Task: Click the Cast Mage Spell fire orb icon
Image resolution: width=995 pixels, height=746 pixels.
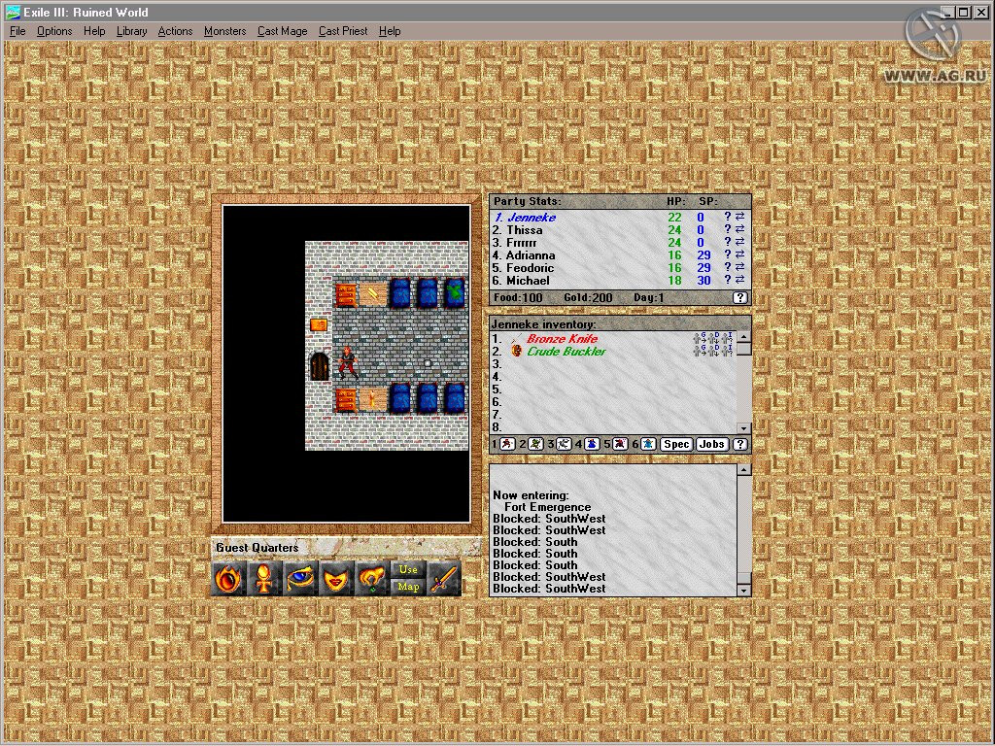Action: click(227, 579)
